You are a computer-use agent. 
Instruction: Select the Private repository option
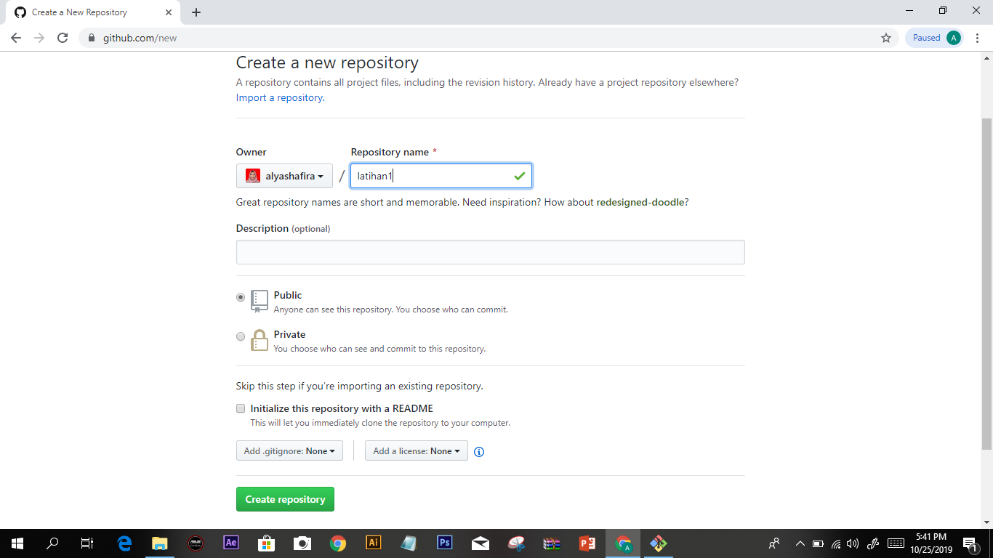[241, 336]
